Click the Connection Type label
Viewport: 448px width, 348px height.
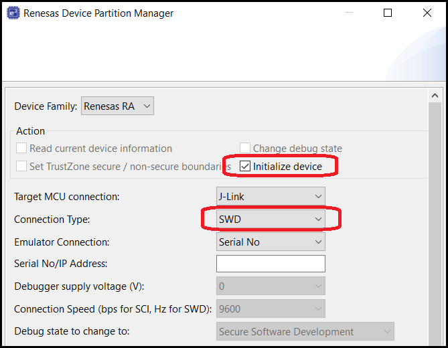[x=52, y=220]
